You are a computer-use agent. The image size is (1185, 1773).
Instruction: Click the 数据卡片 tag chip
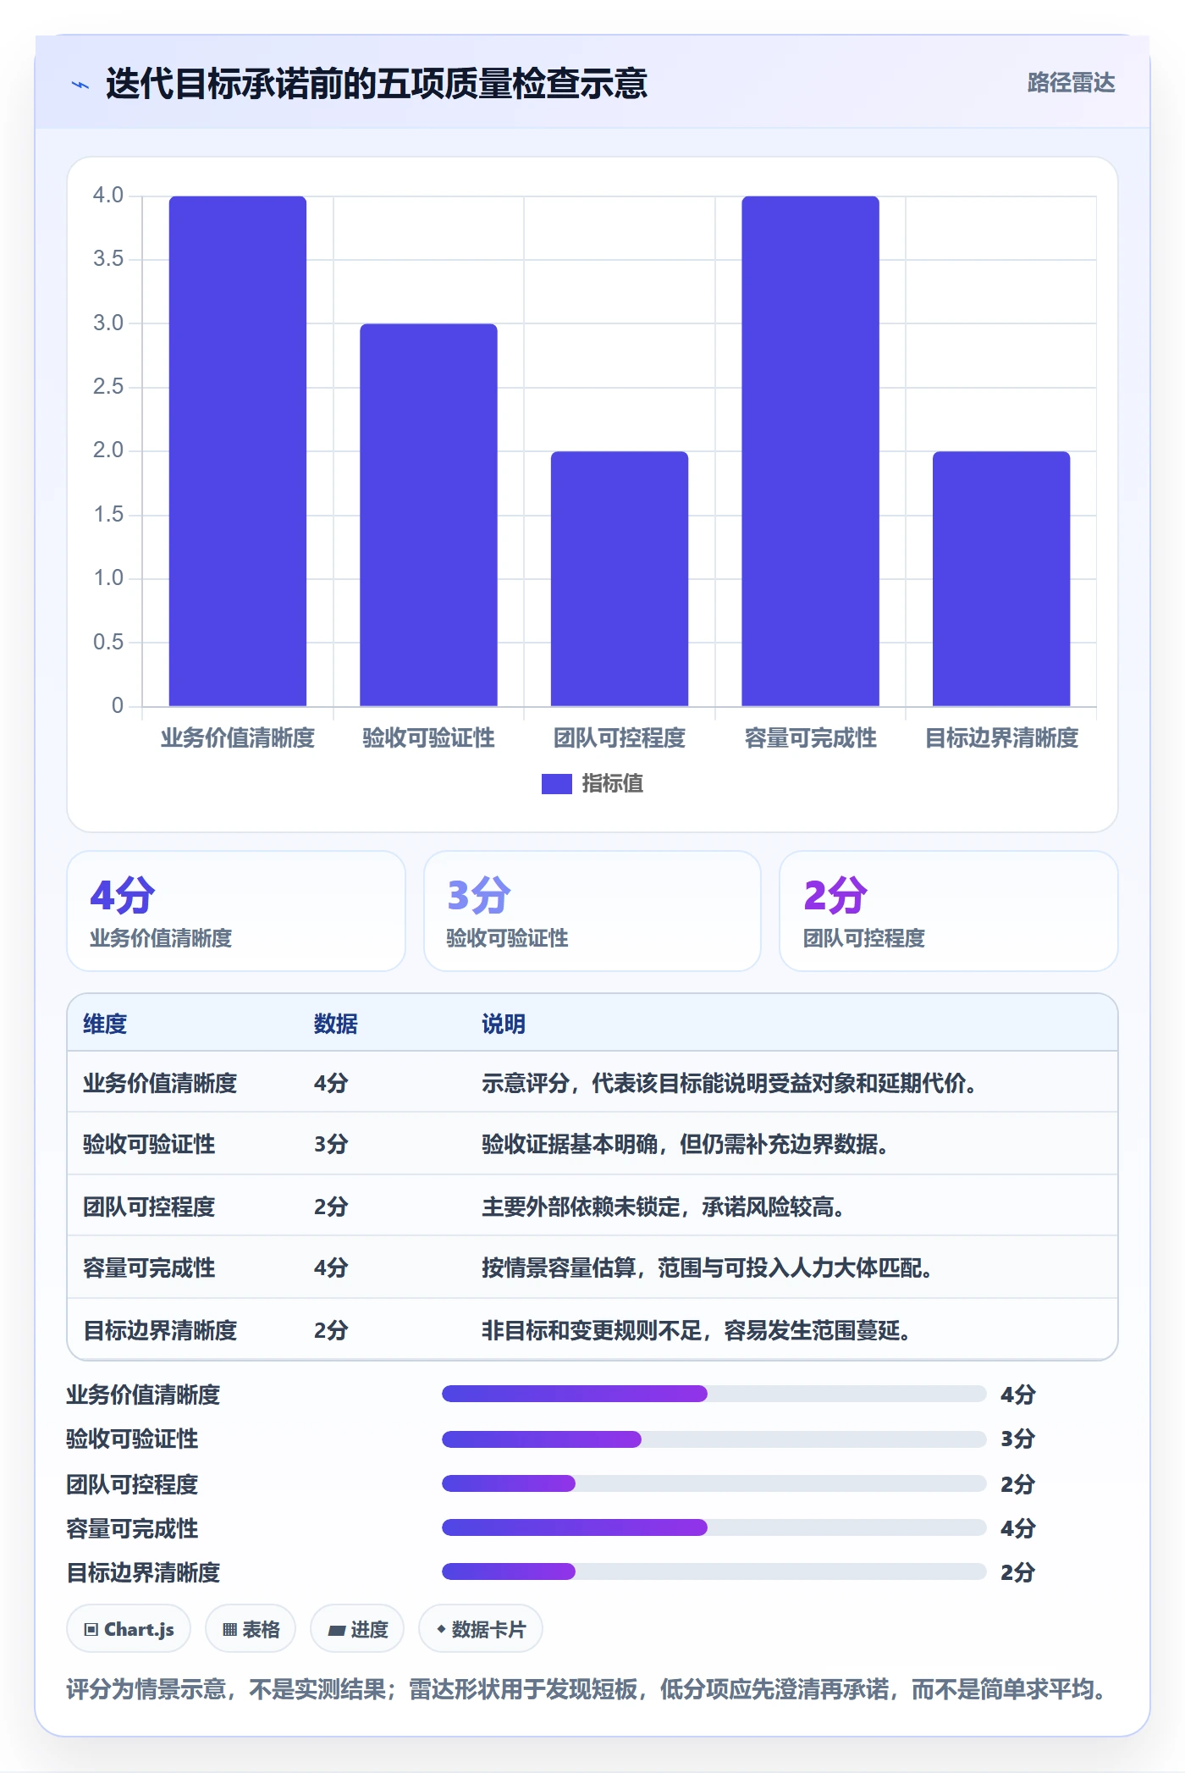pyautogui.click(x=481, y=1629)
